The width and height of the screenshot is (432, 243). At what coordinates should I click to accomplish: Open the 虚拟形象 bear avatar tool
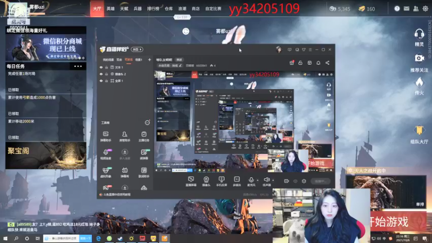coord(105,172)
